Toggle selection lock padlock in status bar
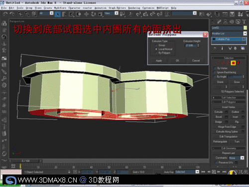249x187 pixels. pos(69,172)
